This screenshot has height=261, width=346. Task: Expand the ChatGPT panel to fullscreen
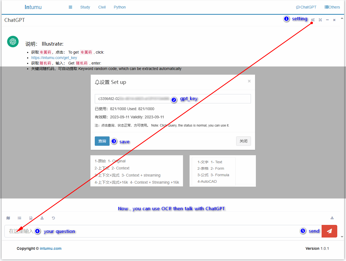(320, 20)
